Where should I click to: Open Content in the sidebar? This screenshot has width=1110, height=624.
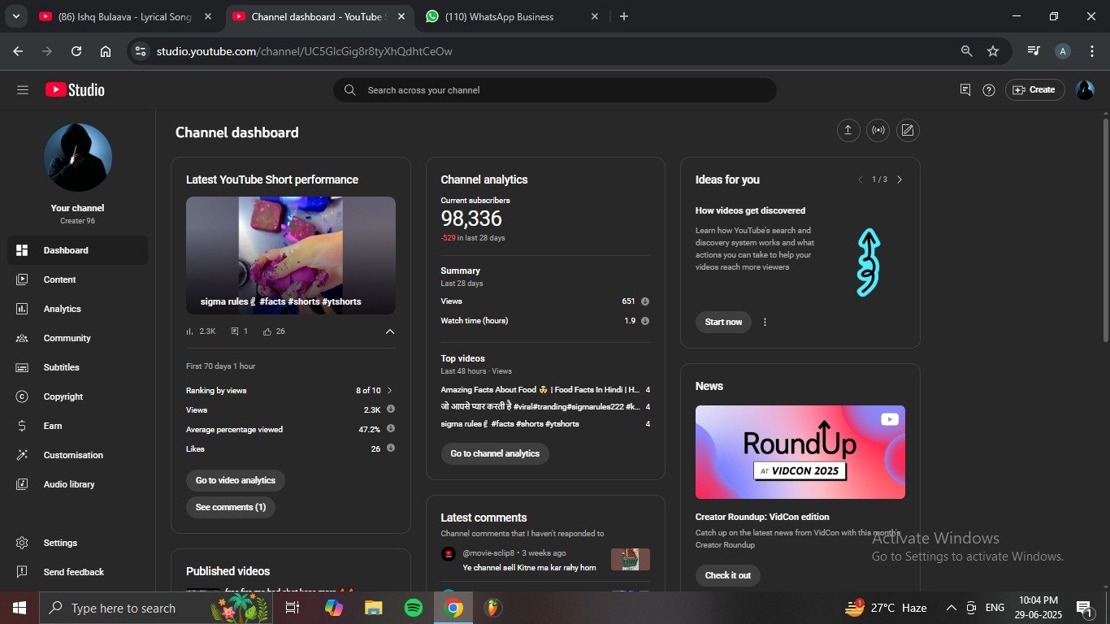(x=78, y=279)
